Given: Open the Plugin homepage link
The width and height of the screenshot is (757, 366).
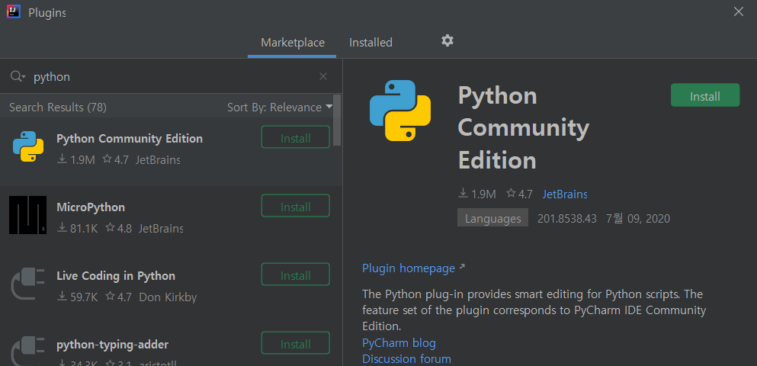Looking at the screenshot, I should [409, 268].
